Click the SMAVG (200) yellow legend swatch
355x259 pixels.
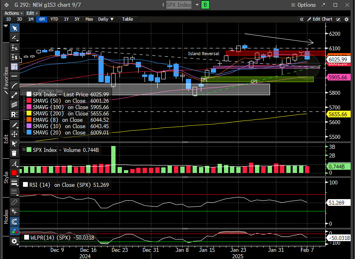[29, 113]
